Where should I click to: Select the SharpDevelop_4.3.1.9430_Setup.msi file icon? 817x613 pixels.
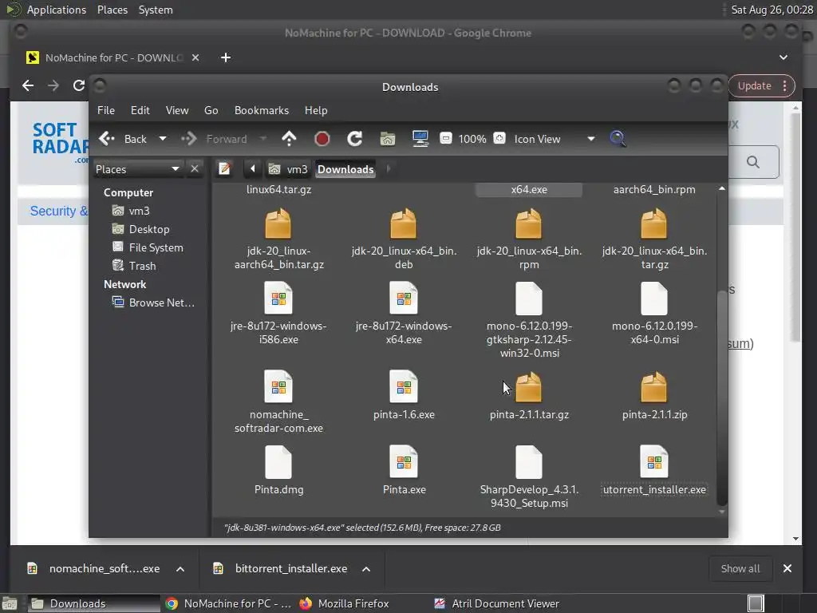[x=528, y=462]
